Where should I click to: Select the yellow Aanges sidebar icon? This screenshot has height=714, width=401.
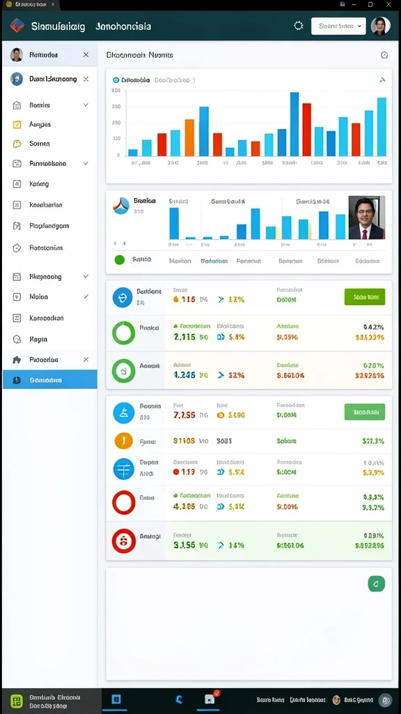tap(17, 124)
